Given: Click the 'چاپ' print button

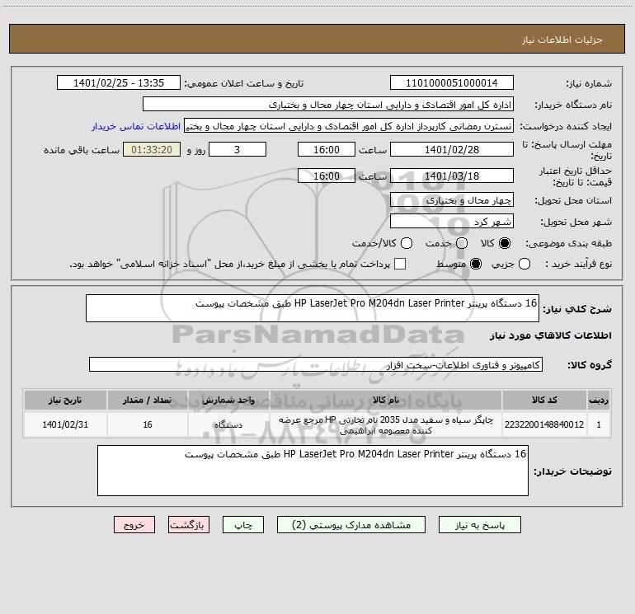Looking at the screenshot, I should coord(243,524).
